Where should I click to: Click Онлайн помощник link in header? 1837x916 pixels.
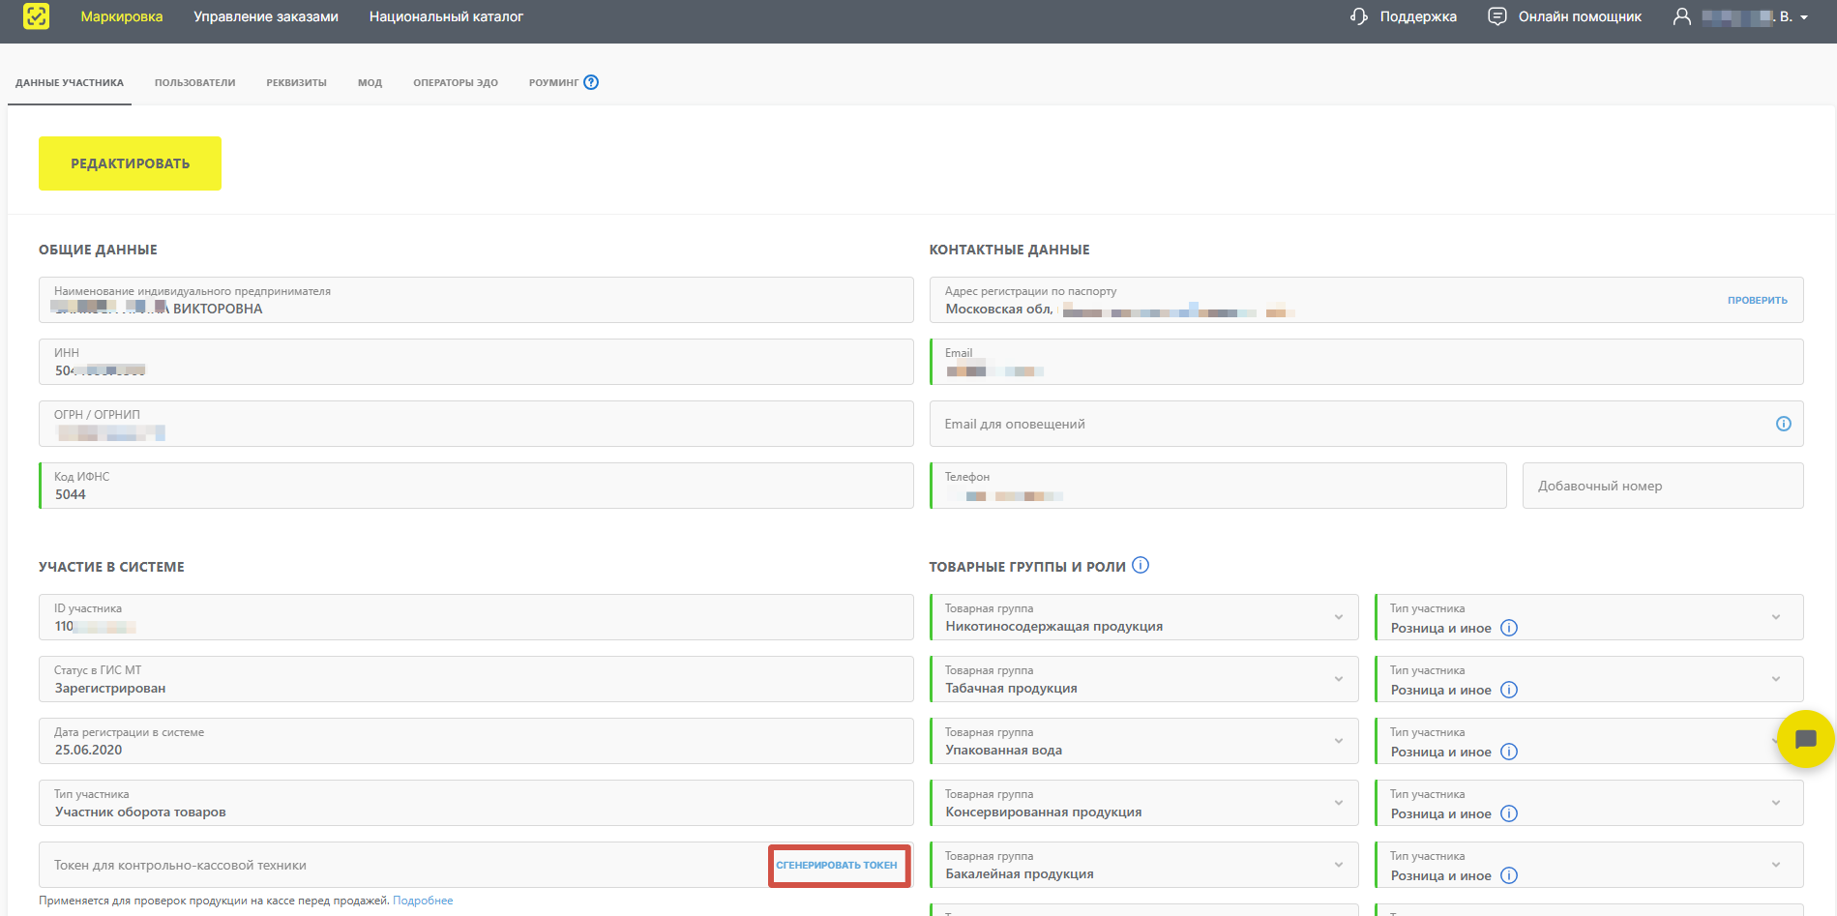1580,16
